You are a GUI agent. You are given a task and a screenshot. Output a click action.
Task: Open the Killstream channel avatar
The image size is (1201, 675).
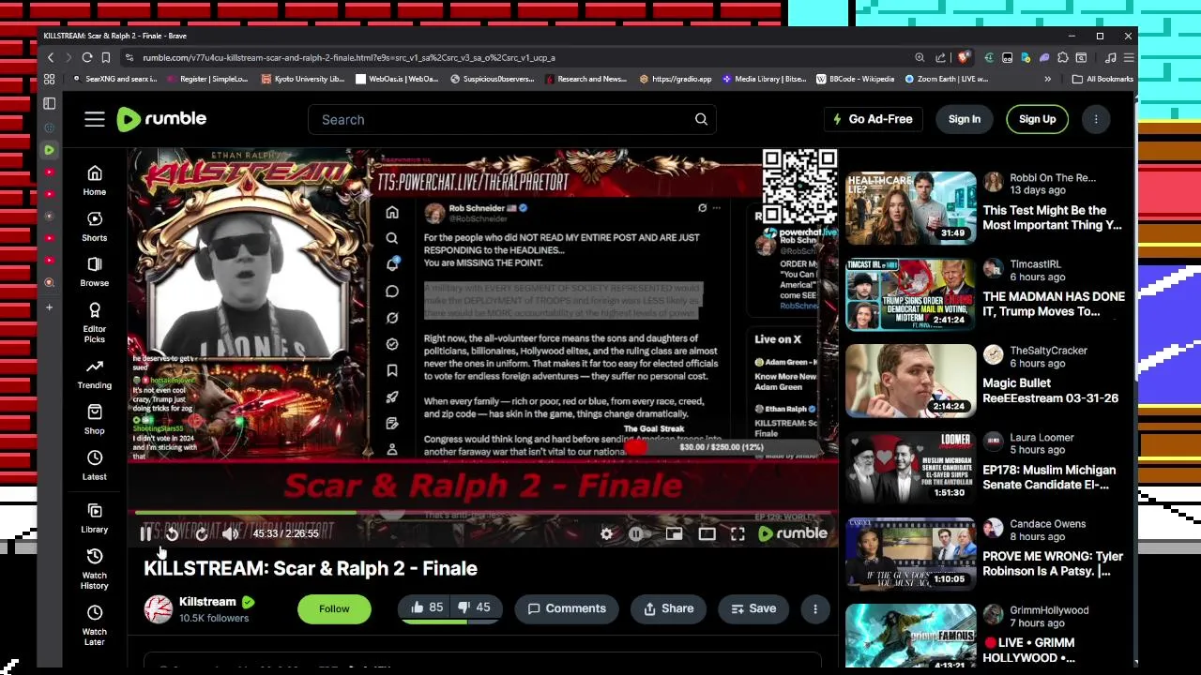coord(158,609)
